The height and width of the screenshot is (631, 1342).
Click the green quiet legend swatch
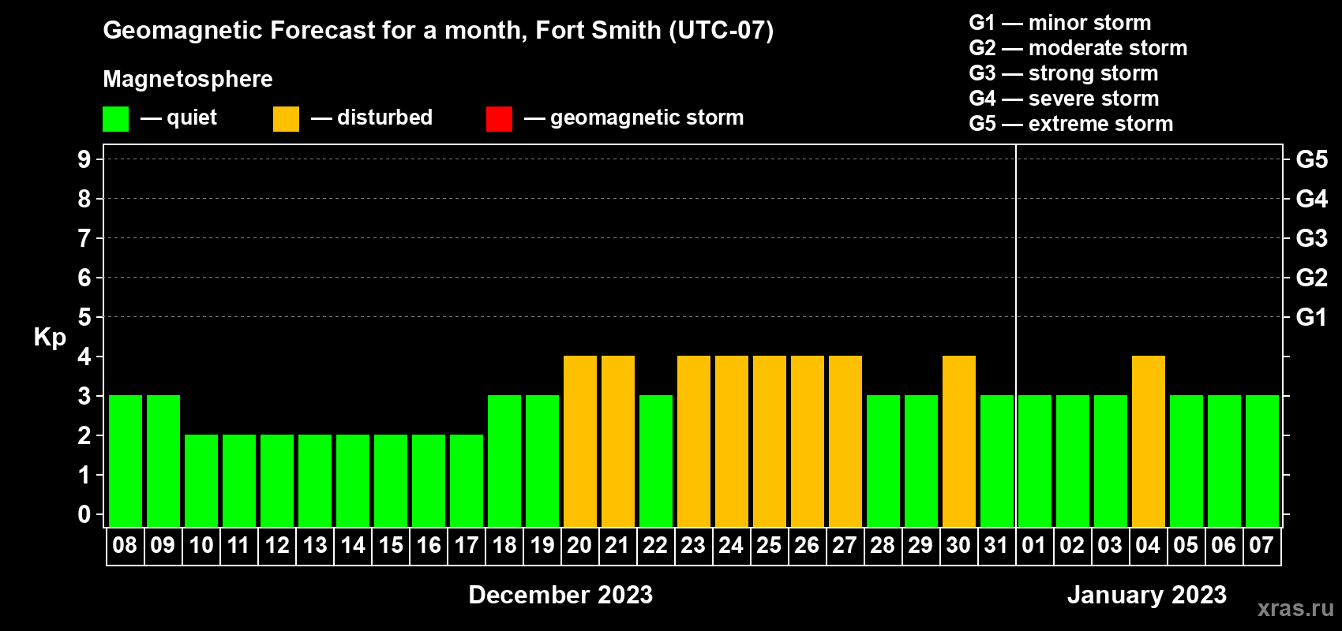pyautogui.click(x=115, y=119)
